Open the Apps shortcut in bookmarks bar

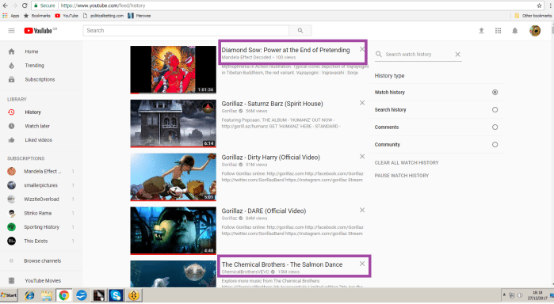11,16
